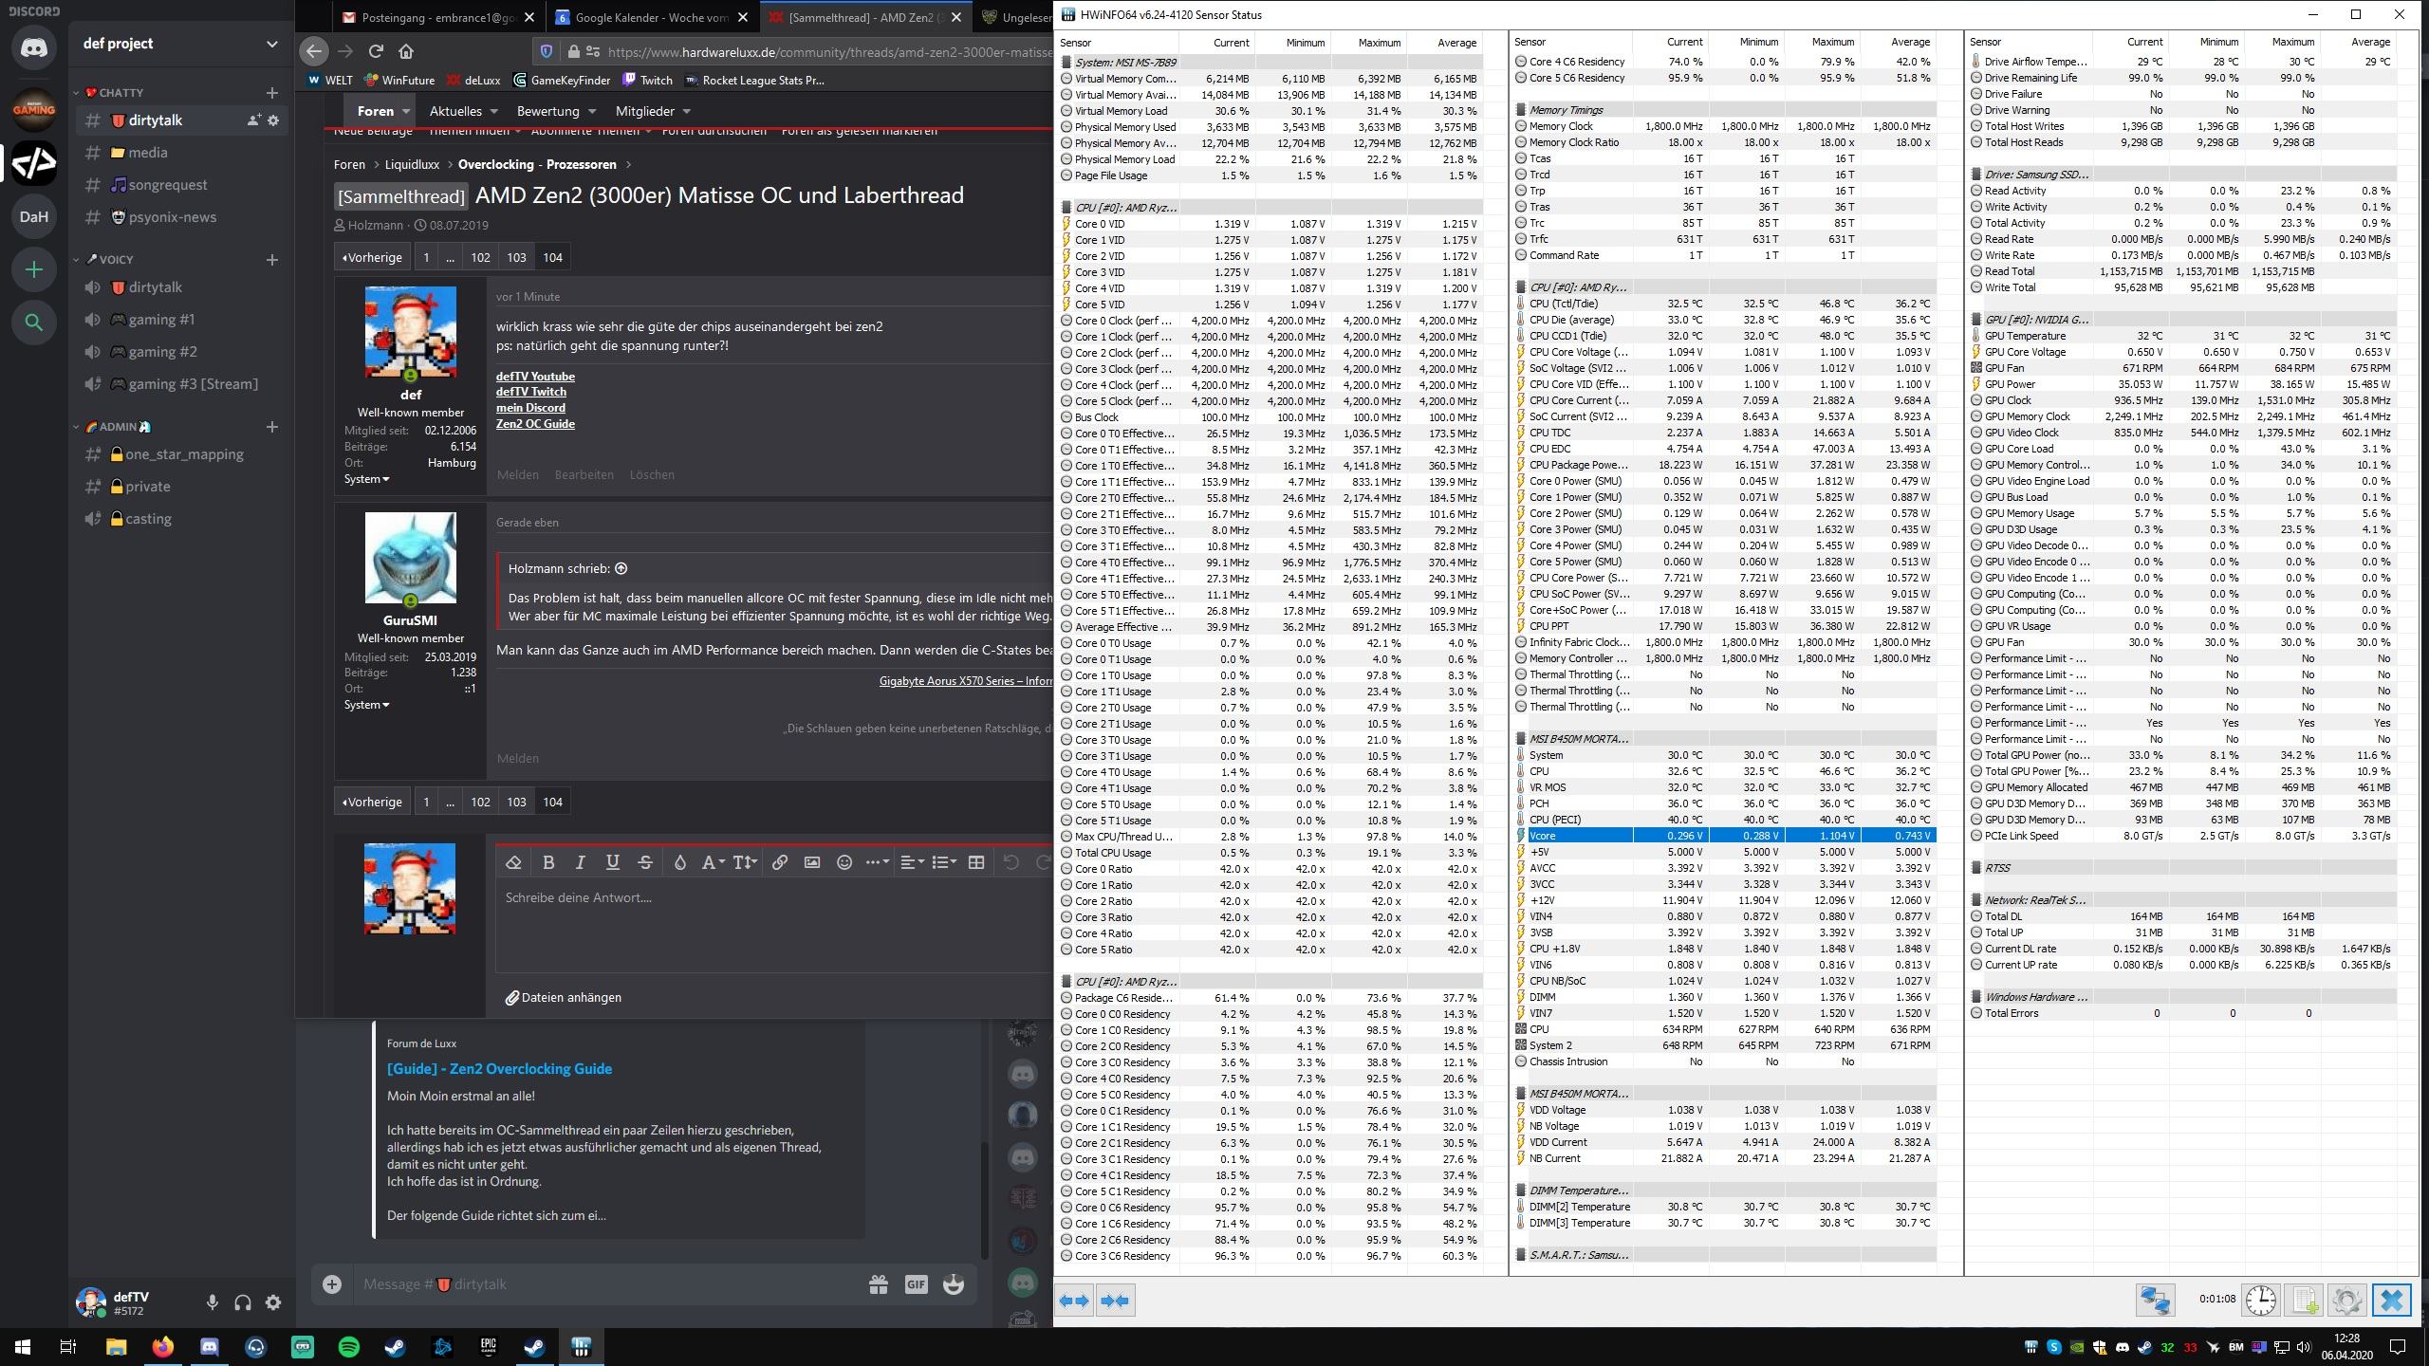Viewport: 2429px width, 1366px height.
Task: Click Spotify icon in Windows taskbar
Action: coord(349,1347)
